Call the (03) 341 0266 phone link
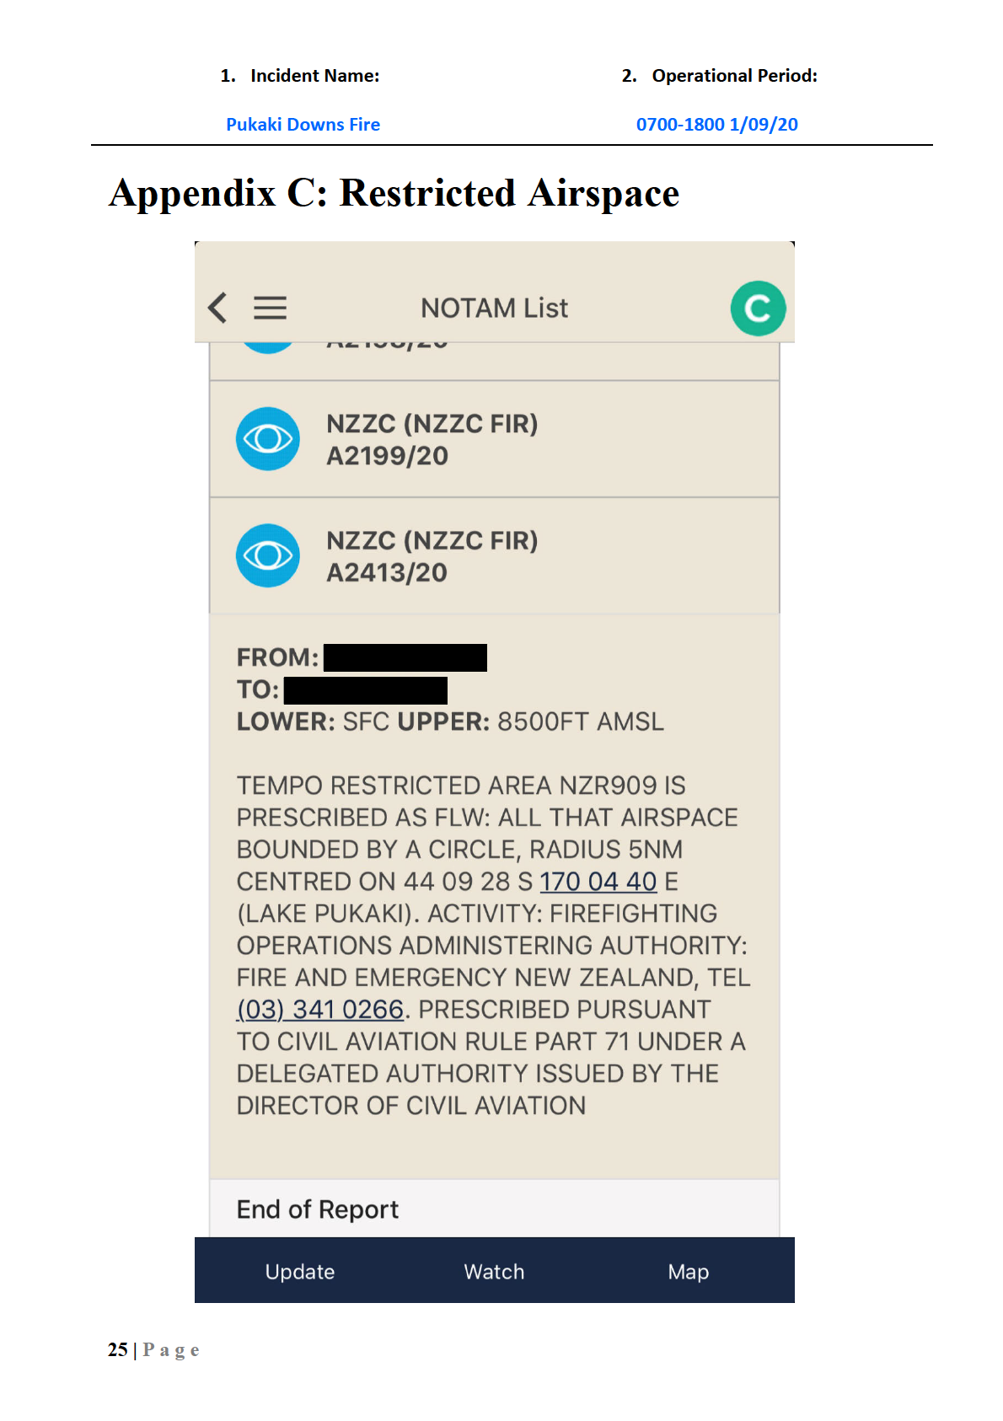The height and width of the screenshot is (1421, 1003). [320, 1010]
